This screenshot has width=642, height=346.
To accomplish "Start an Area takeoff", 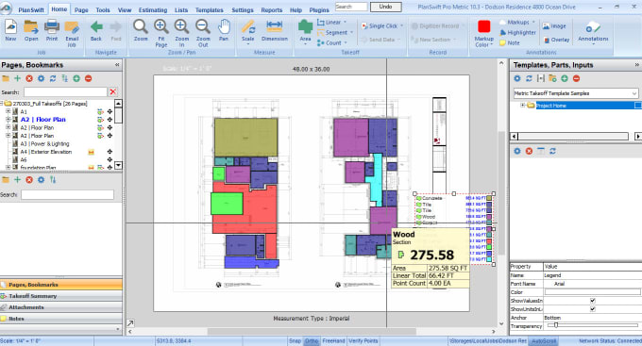I will pyautogui.click(x=305, y=31).
